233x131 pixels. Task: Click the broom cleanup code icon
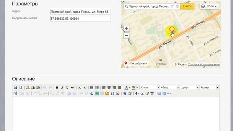[147, 94]
